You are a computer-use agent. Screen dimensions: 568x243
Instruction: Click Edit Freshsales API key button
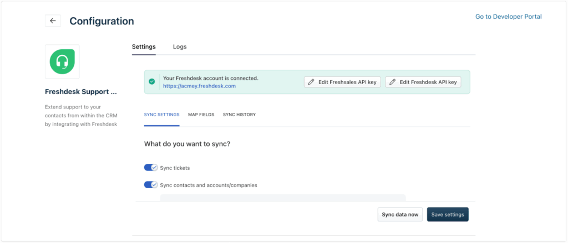point(342,82)
